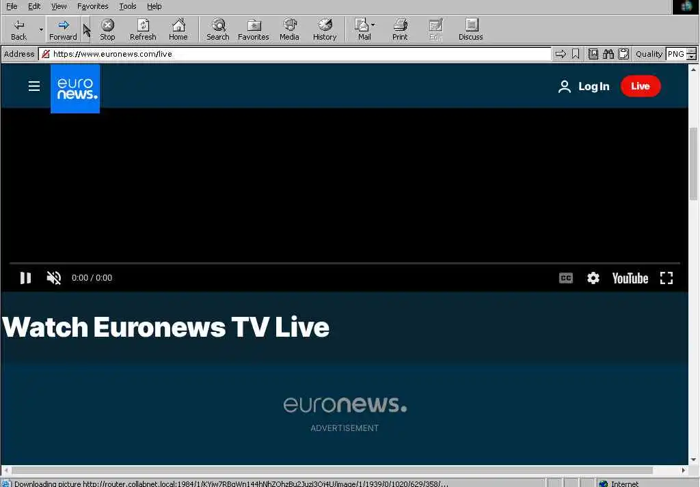The image size is (700, 487).
Task: Click the bookmarks book icon by Quality
Action: click(593, 54)
